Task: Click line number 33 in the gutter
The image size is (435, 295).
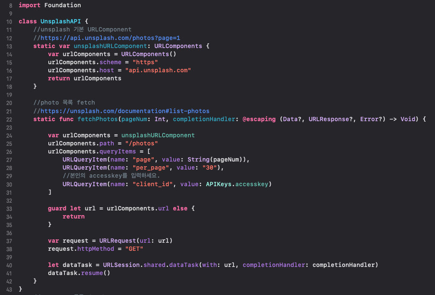Action: [9, 209]
